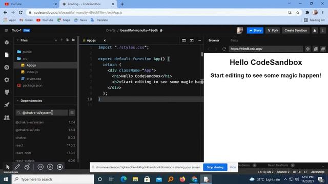Go back in preview browser
The width and height of the screenshot is (328, 184).
209,49
